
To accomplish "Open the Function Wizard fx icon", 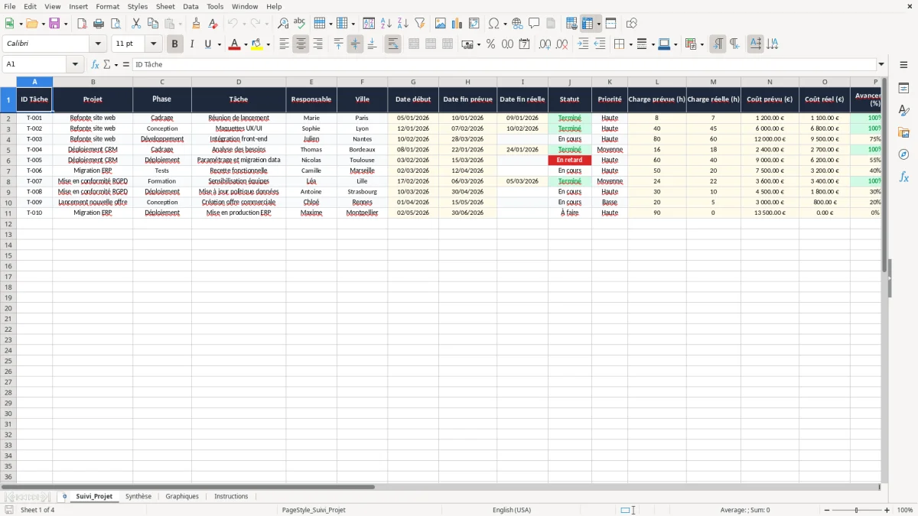I will point(96,64).
